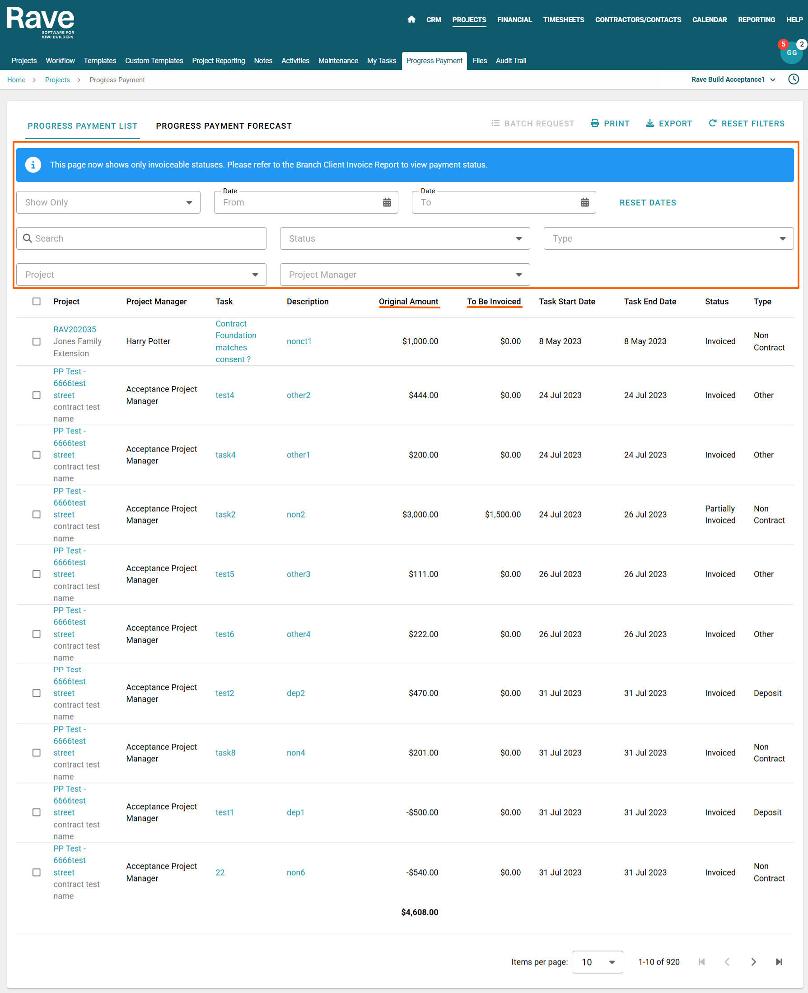Open the clock history icon

click(x=793, y=79)
